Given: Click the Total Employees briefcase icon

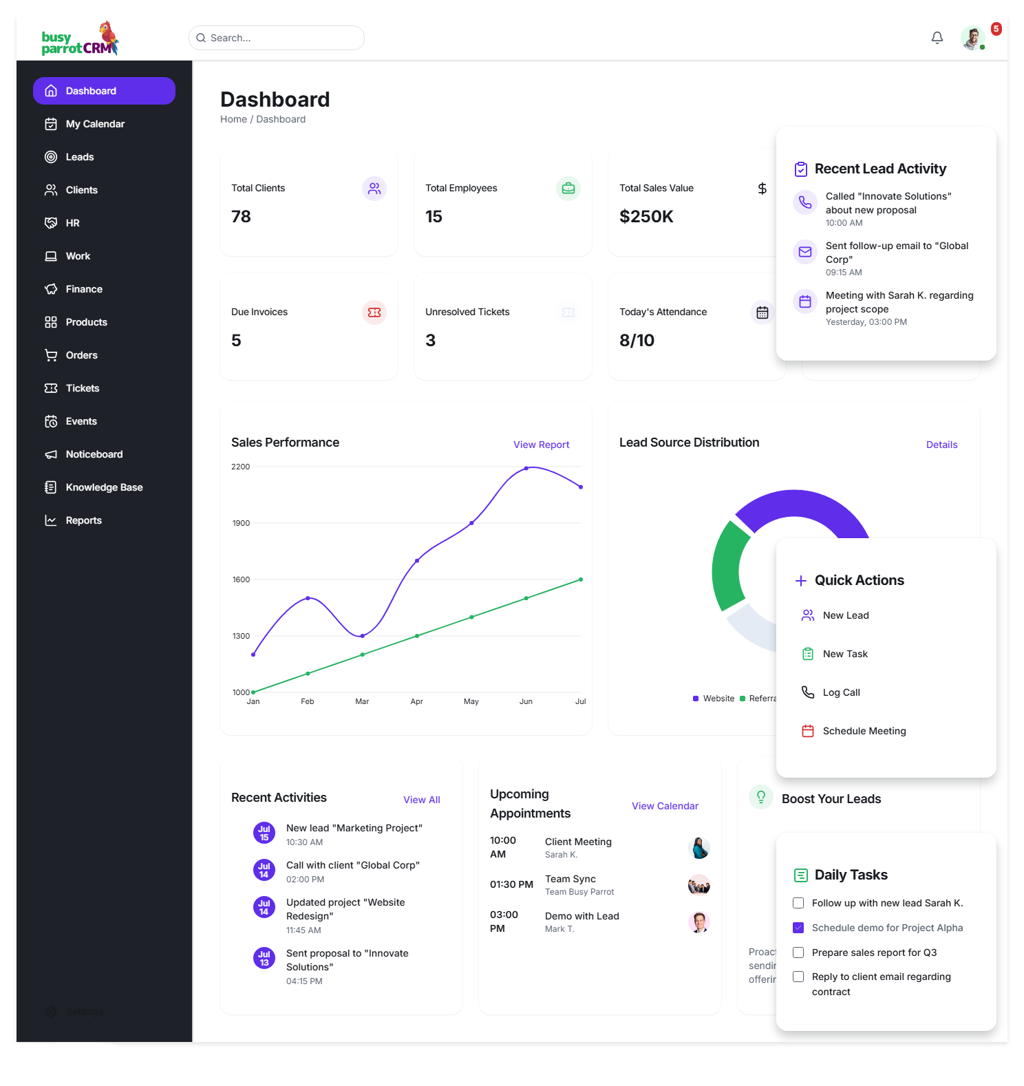Looking at the screenshot, I should (568, 189).
